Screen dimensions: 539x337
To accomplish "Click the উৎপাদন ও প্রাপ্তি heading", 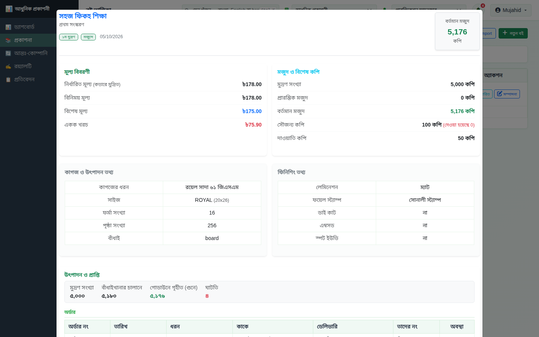I will pyautogui.click(x=82, y=275).
